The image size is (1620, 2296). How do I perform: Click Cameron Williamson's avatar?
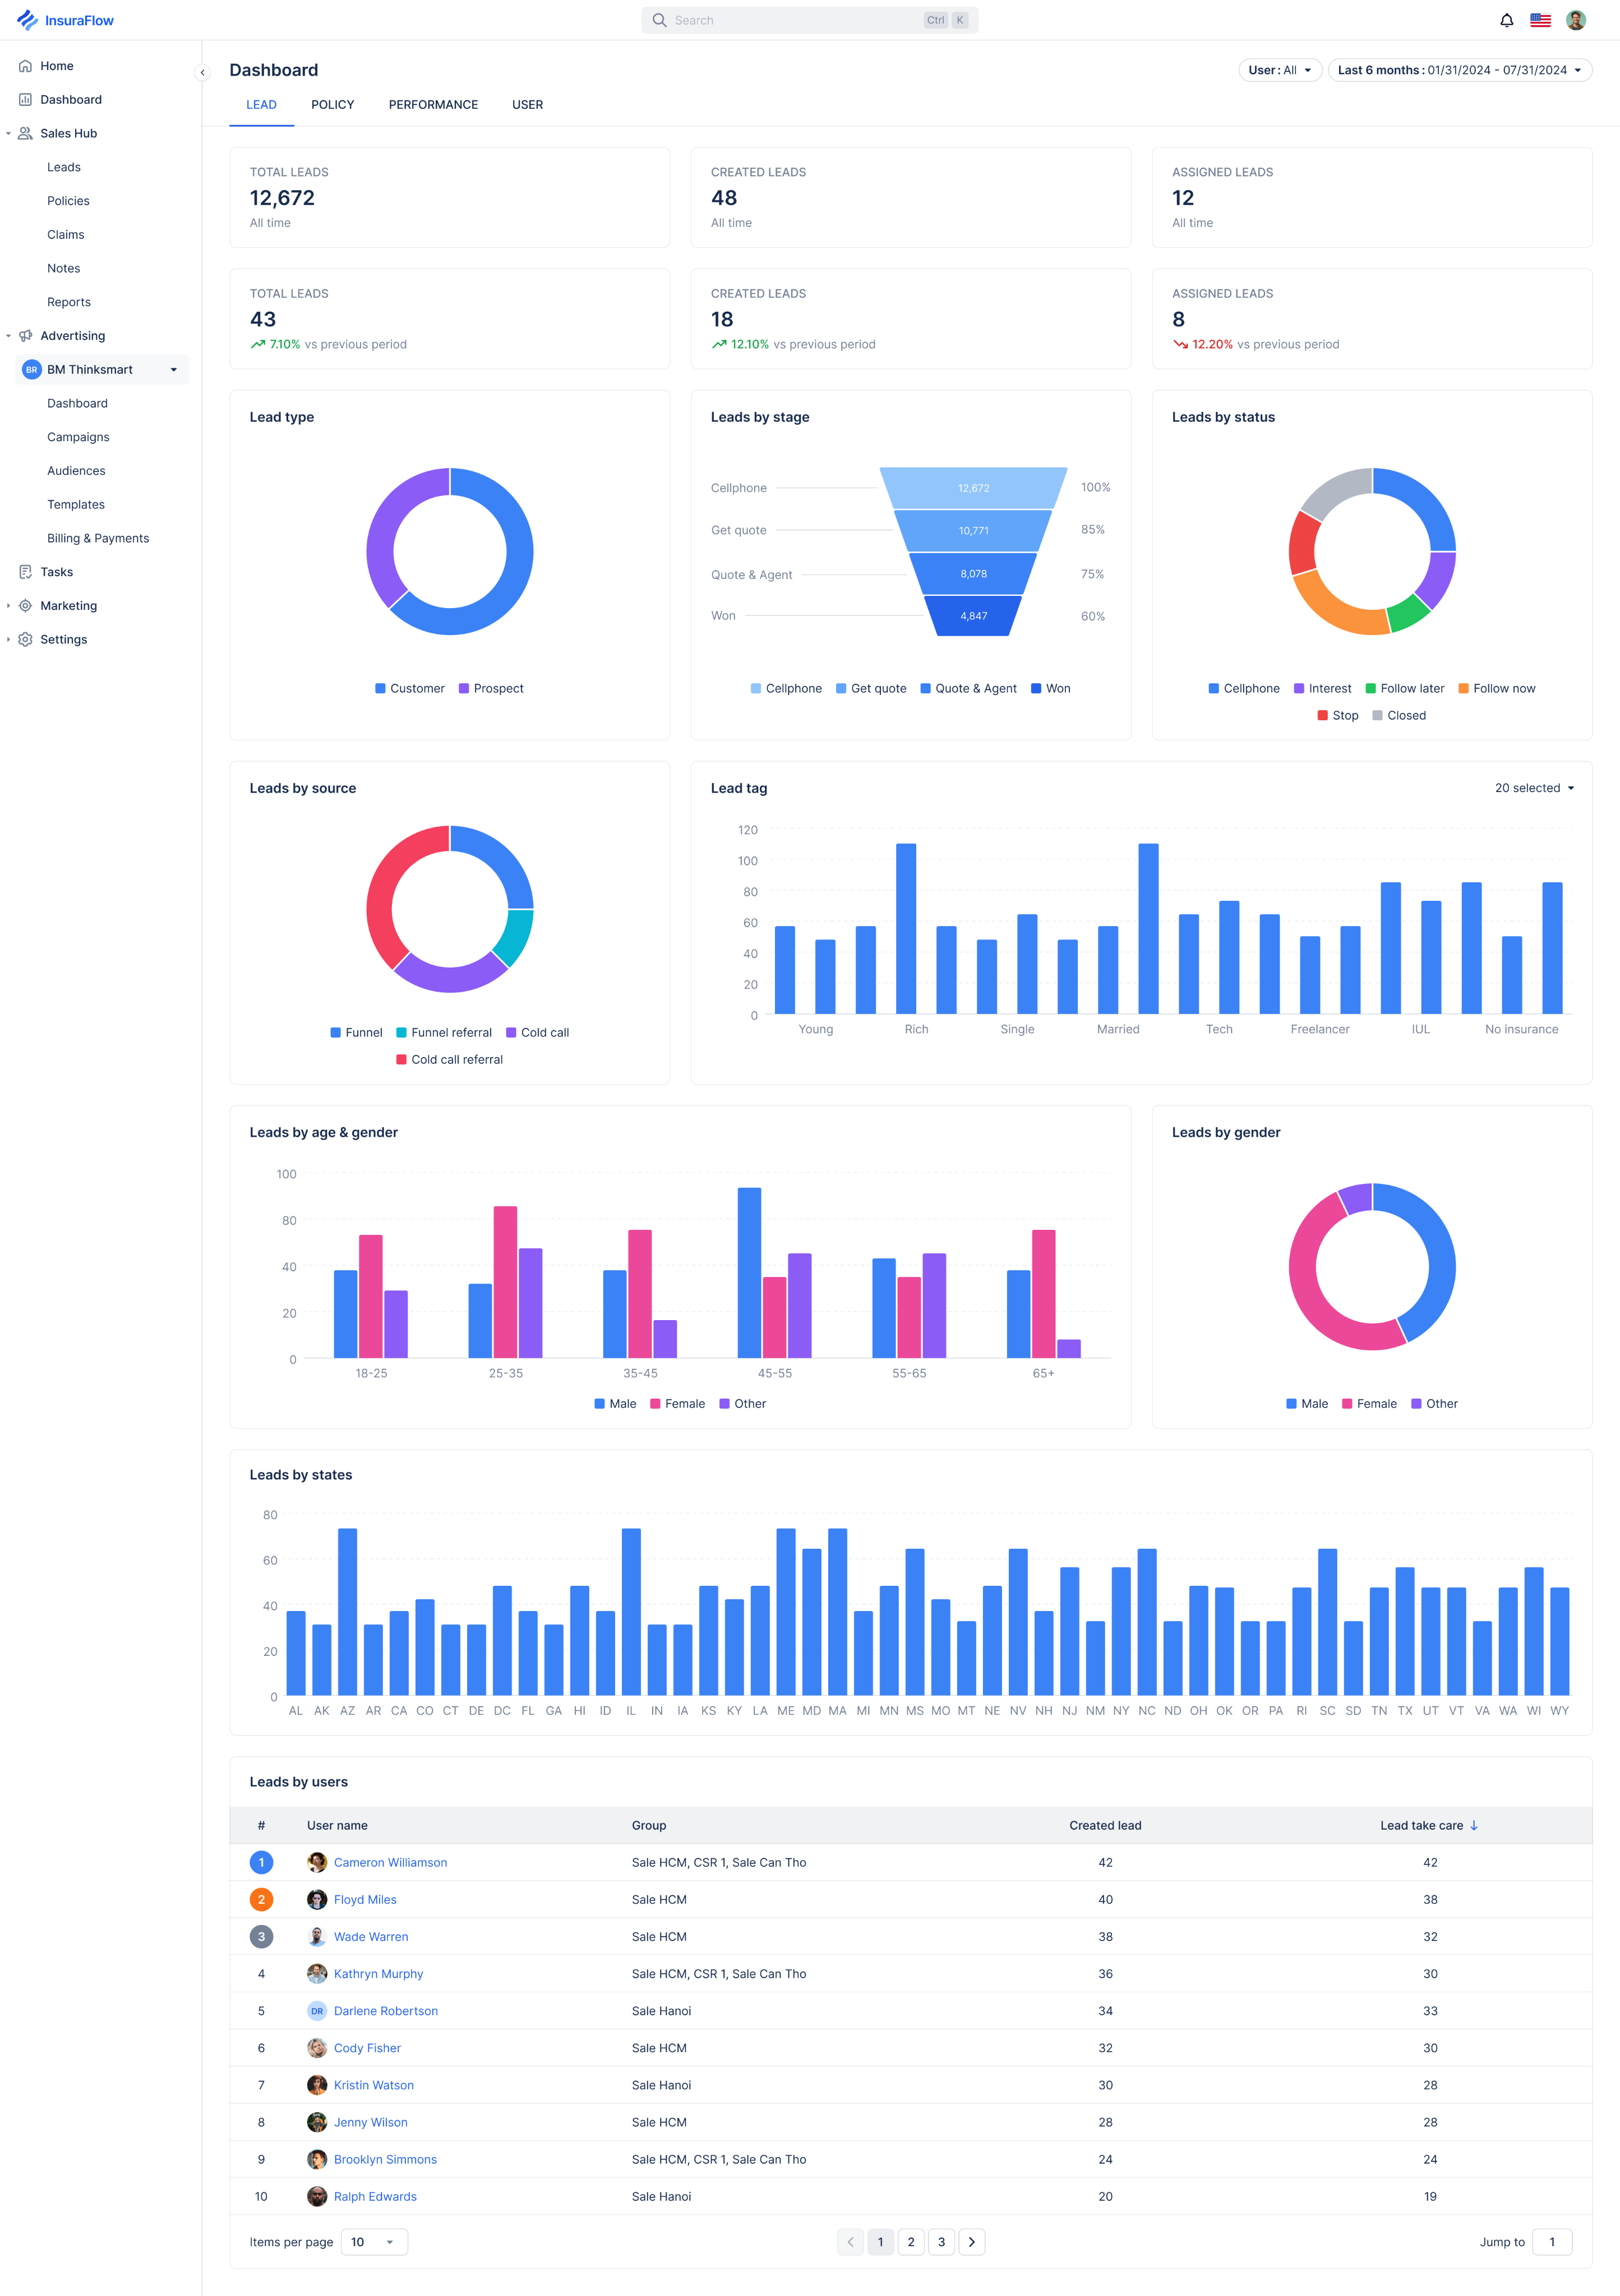[x=317, y=1862]
